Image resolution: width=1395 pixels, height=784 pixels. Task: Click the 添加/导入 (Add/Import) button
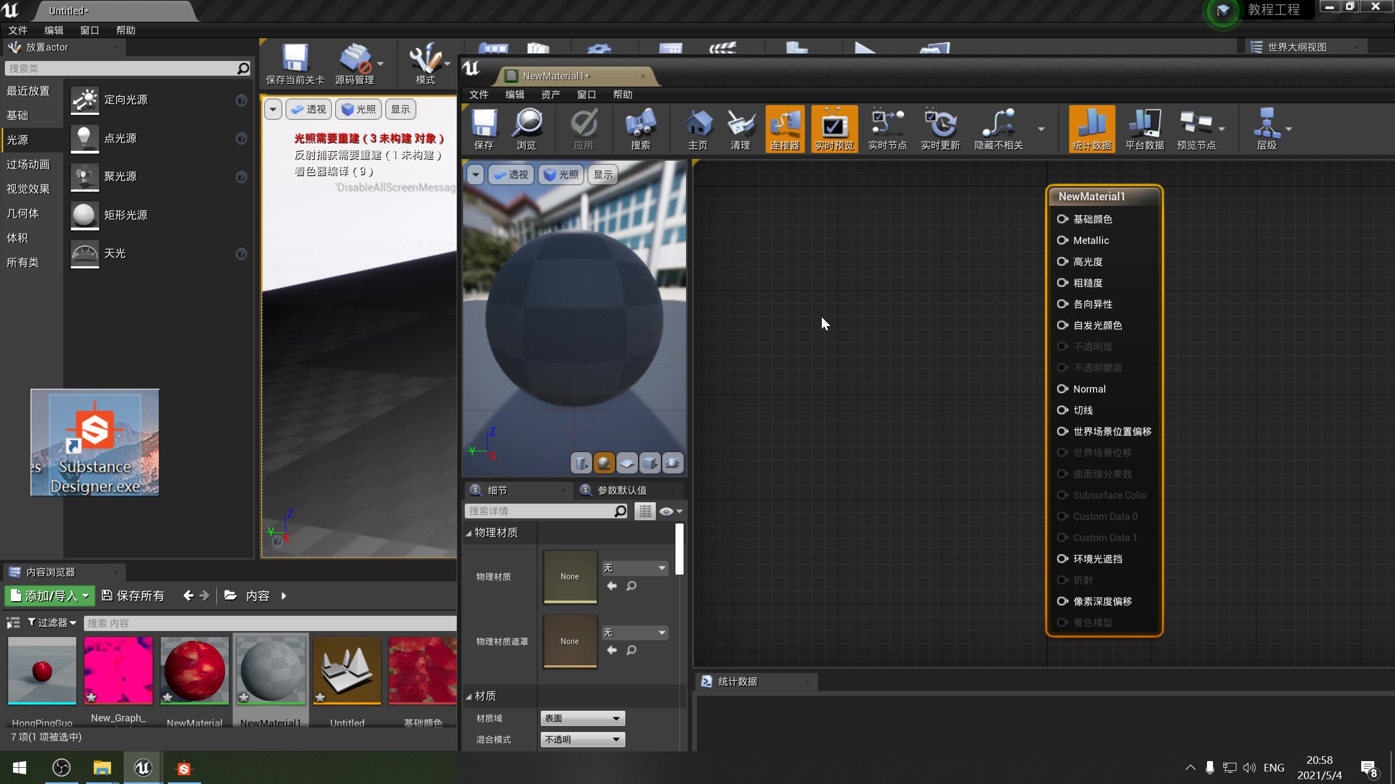click(49, 595)
